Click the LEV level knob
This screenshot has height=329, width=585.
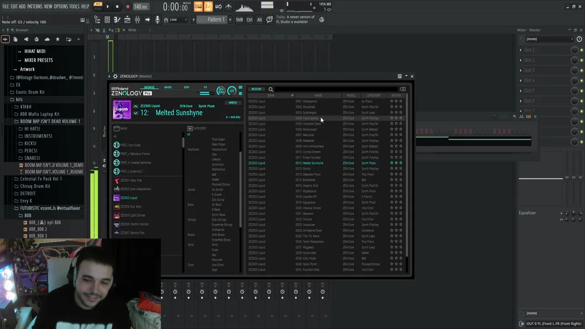click(232, 90)
